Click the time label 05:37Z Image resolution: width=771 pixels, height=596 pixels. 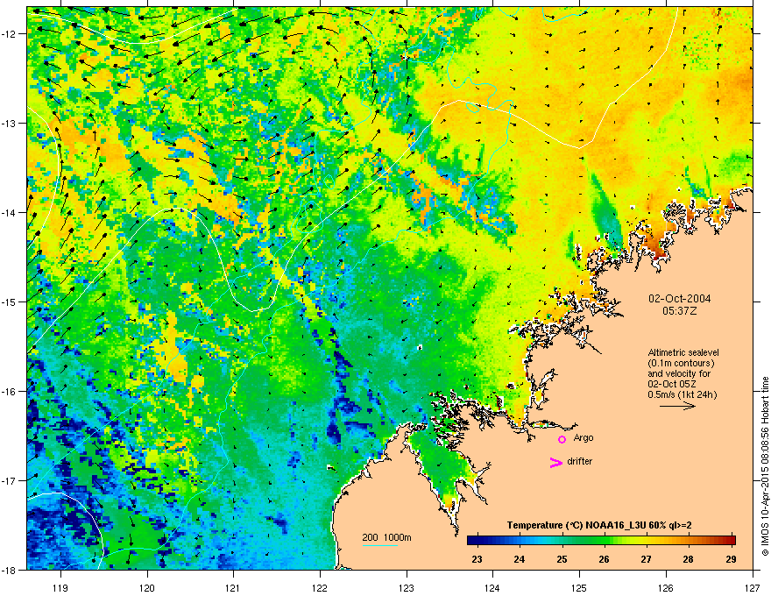(680, 311)
